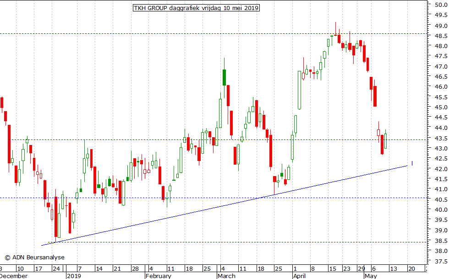Select the 48.5 price axis label
This screenshot has width=449, height=279.
click(441, 36)
